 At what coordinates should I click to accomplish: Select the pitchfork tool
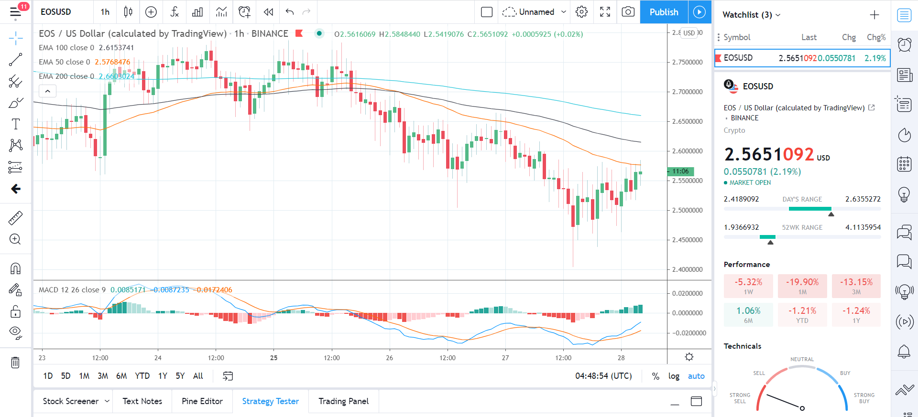[15, 82]
